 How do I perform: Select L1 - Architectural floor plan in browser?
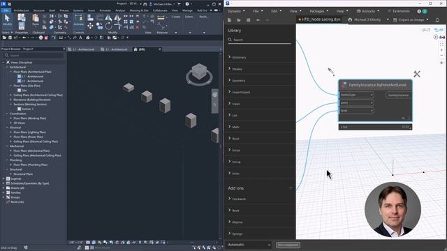33,77
